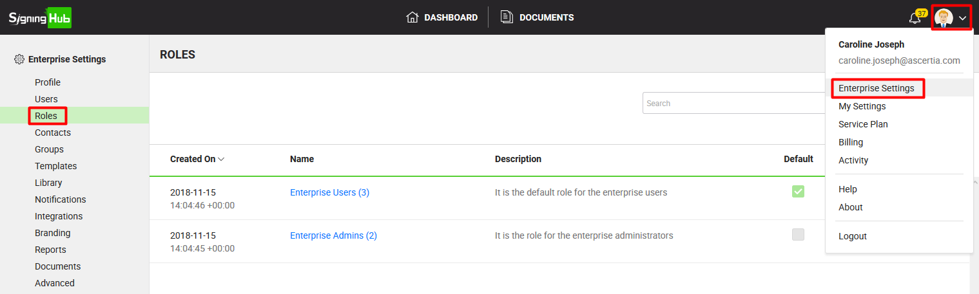
Task: Open the Enterprise Admins (2) role
Action: point(333,235)
